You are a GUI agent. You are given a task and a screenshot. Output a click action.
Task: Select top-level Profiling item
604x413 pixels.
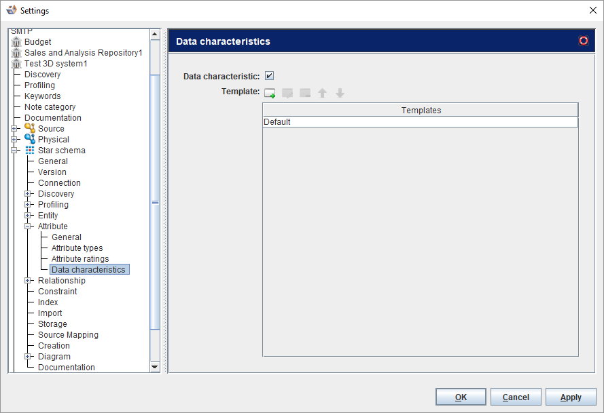39,85
